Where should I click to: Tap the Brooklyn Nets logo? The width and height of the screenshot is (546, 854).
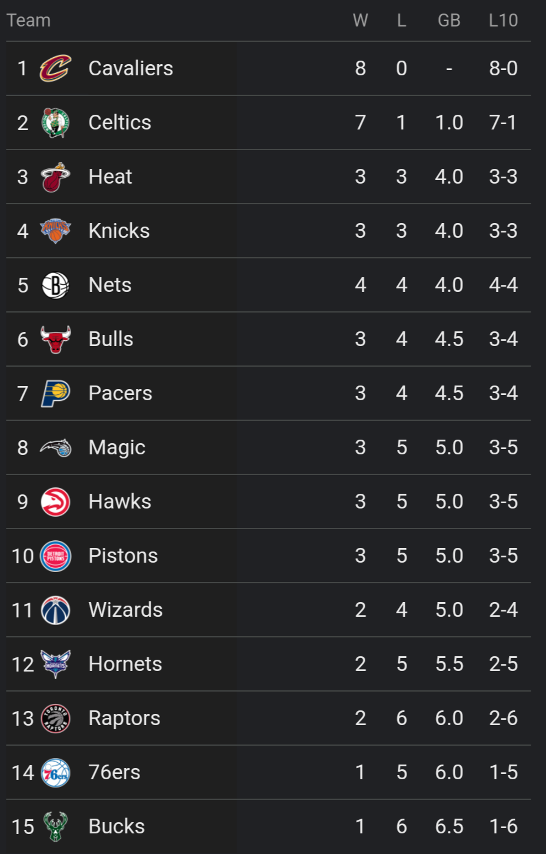[x=55, y=285]
